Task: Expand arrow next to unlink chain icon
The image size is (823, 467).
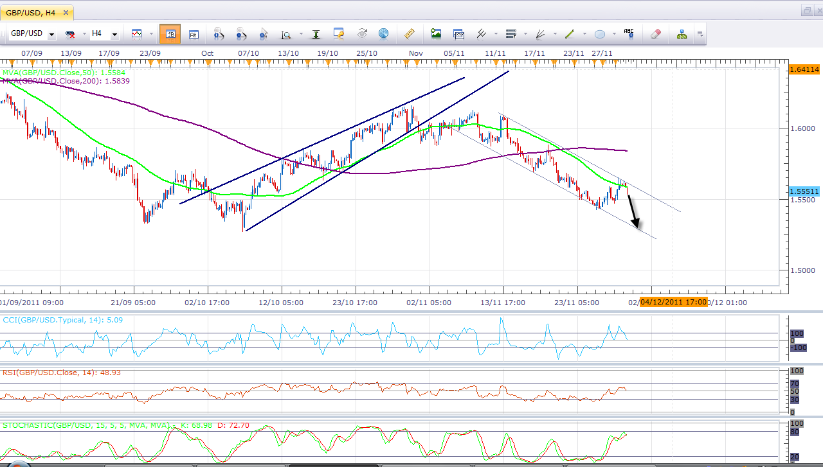Action: coord(84,34)
